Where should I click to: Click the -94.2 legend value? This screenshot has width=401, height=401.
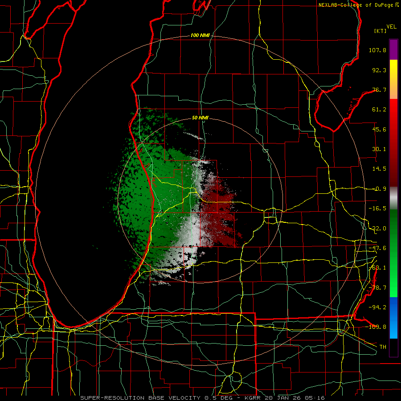click(x=377, y=307)
